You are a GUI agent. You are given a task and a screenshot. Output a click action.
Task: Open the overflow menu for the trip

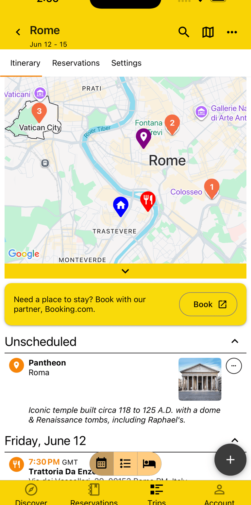[x=232, y=32]
